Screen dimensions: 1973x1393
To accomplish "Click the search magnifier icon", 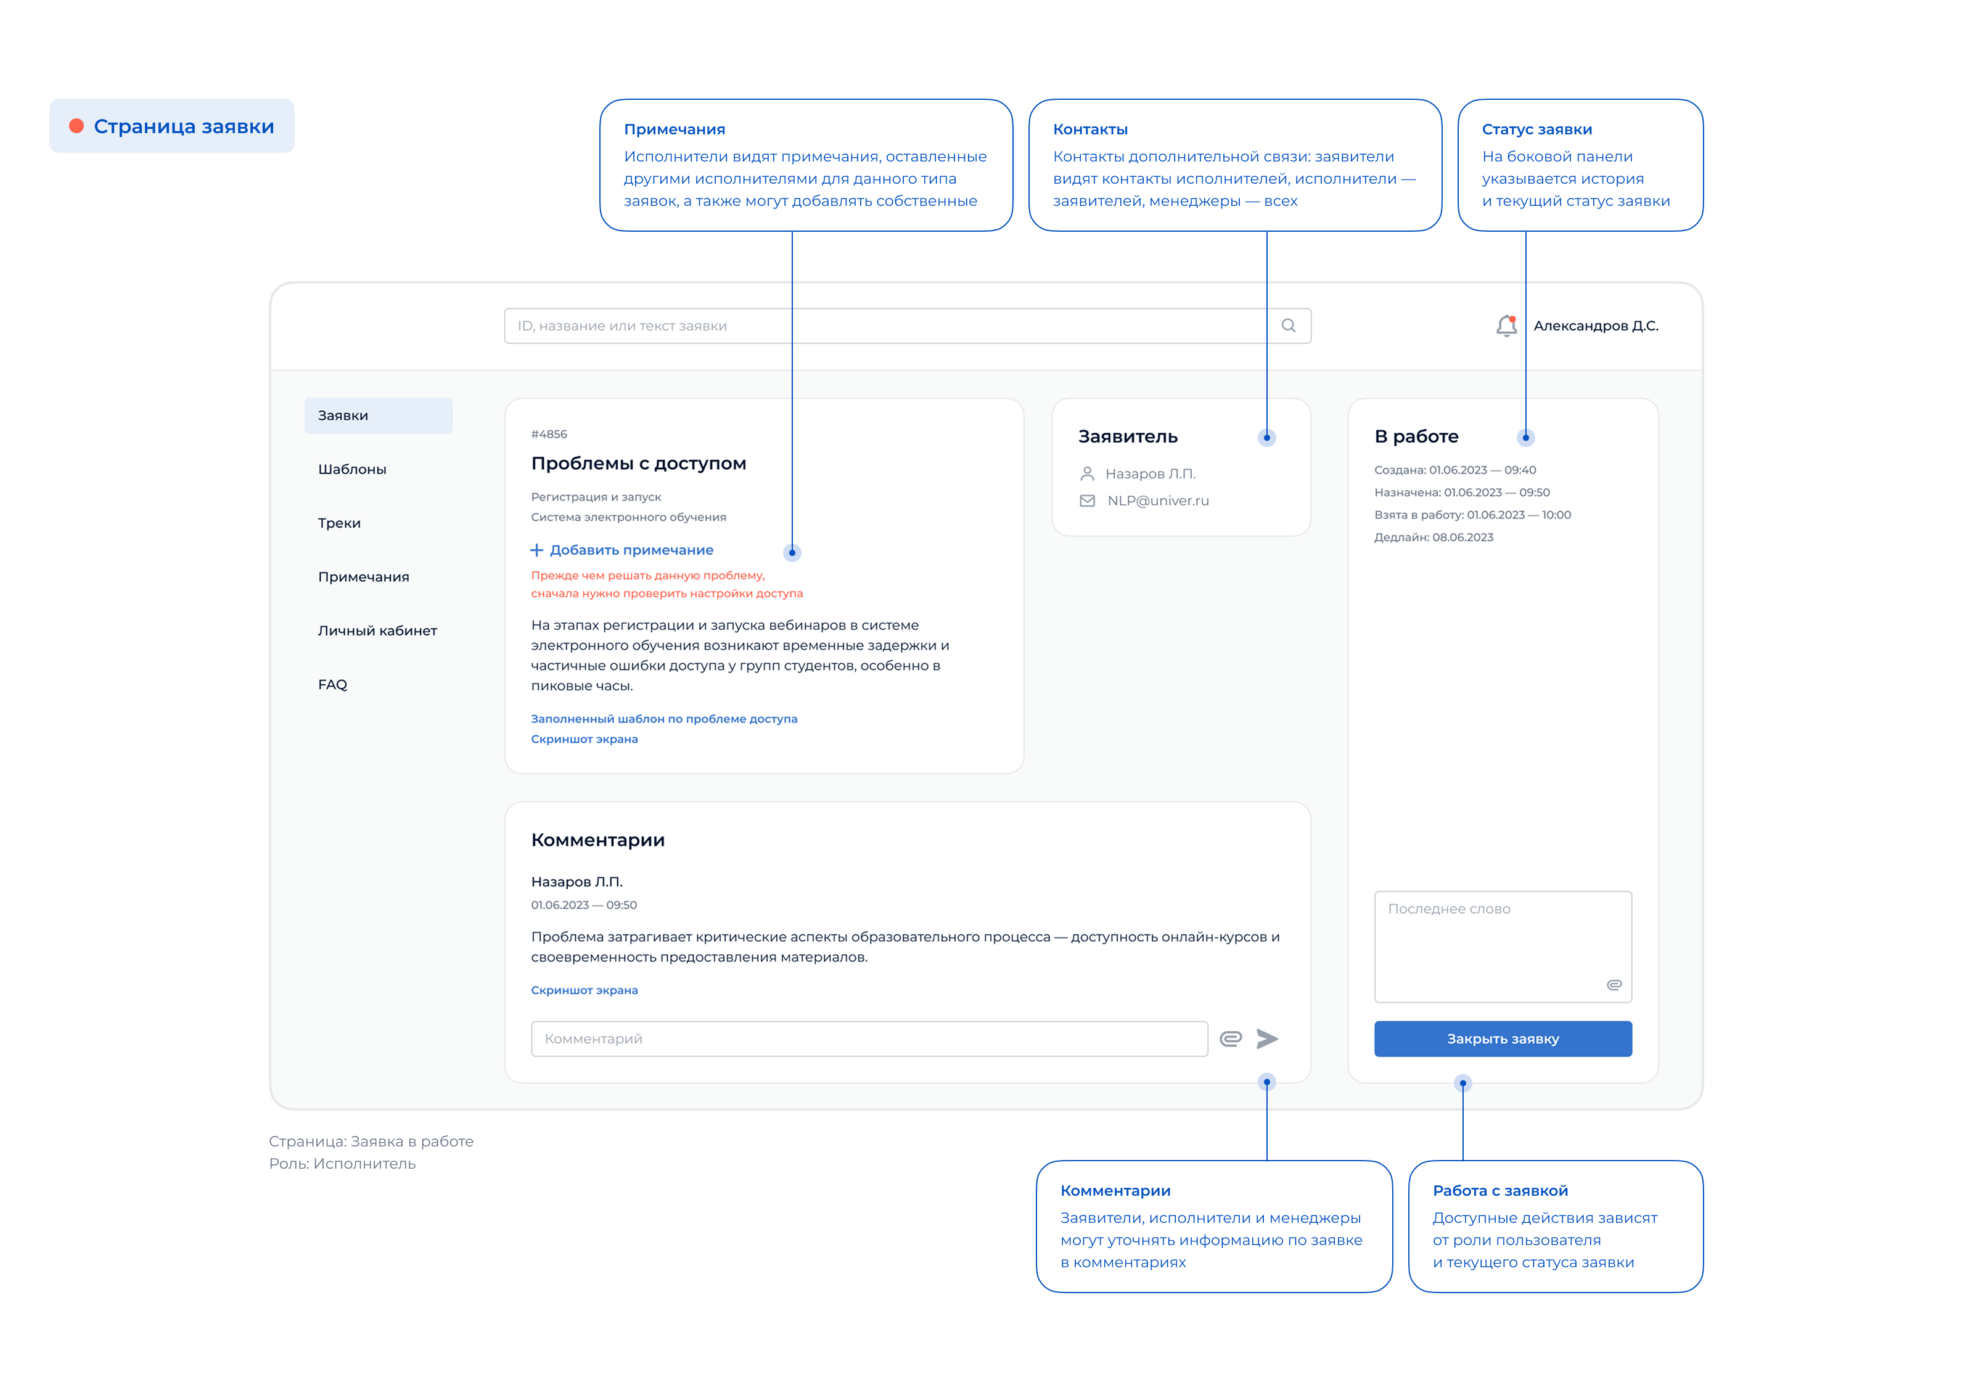I will [1289, 325].
